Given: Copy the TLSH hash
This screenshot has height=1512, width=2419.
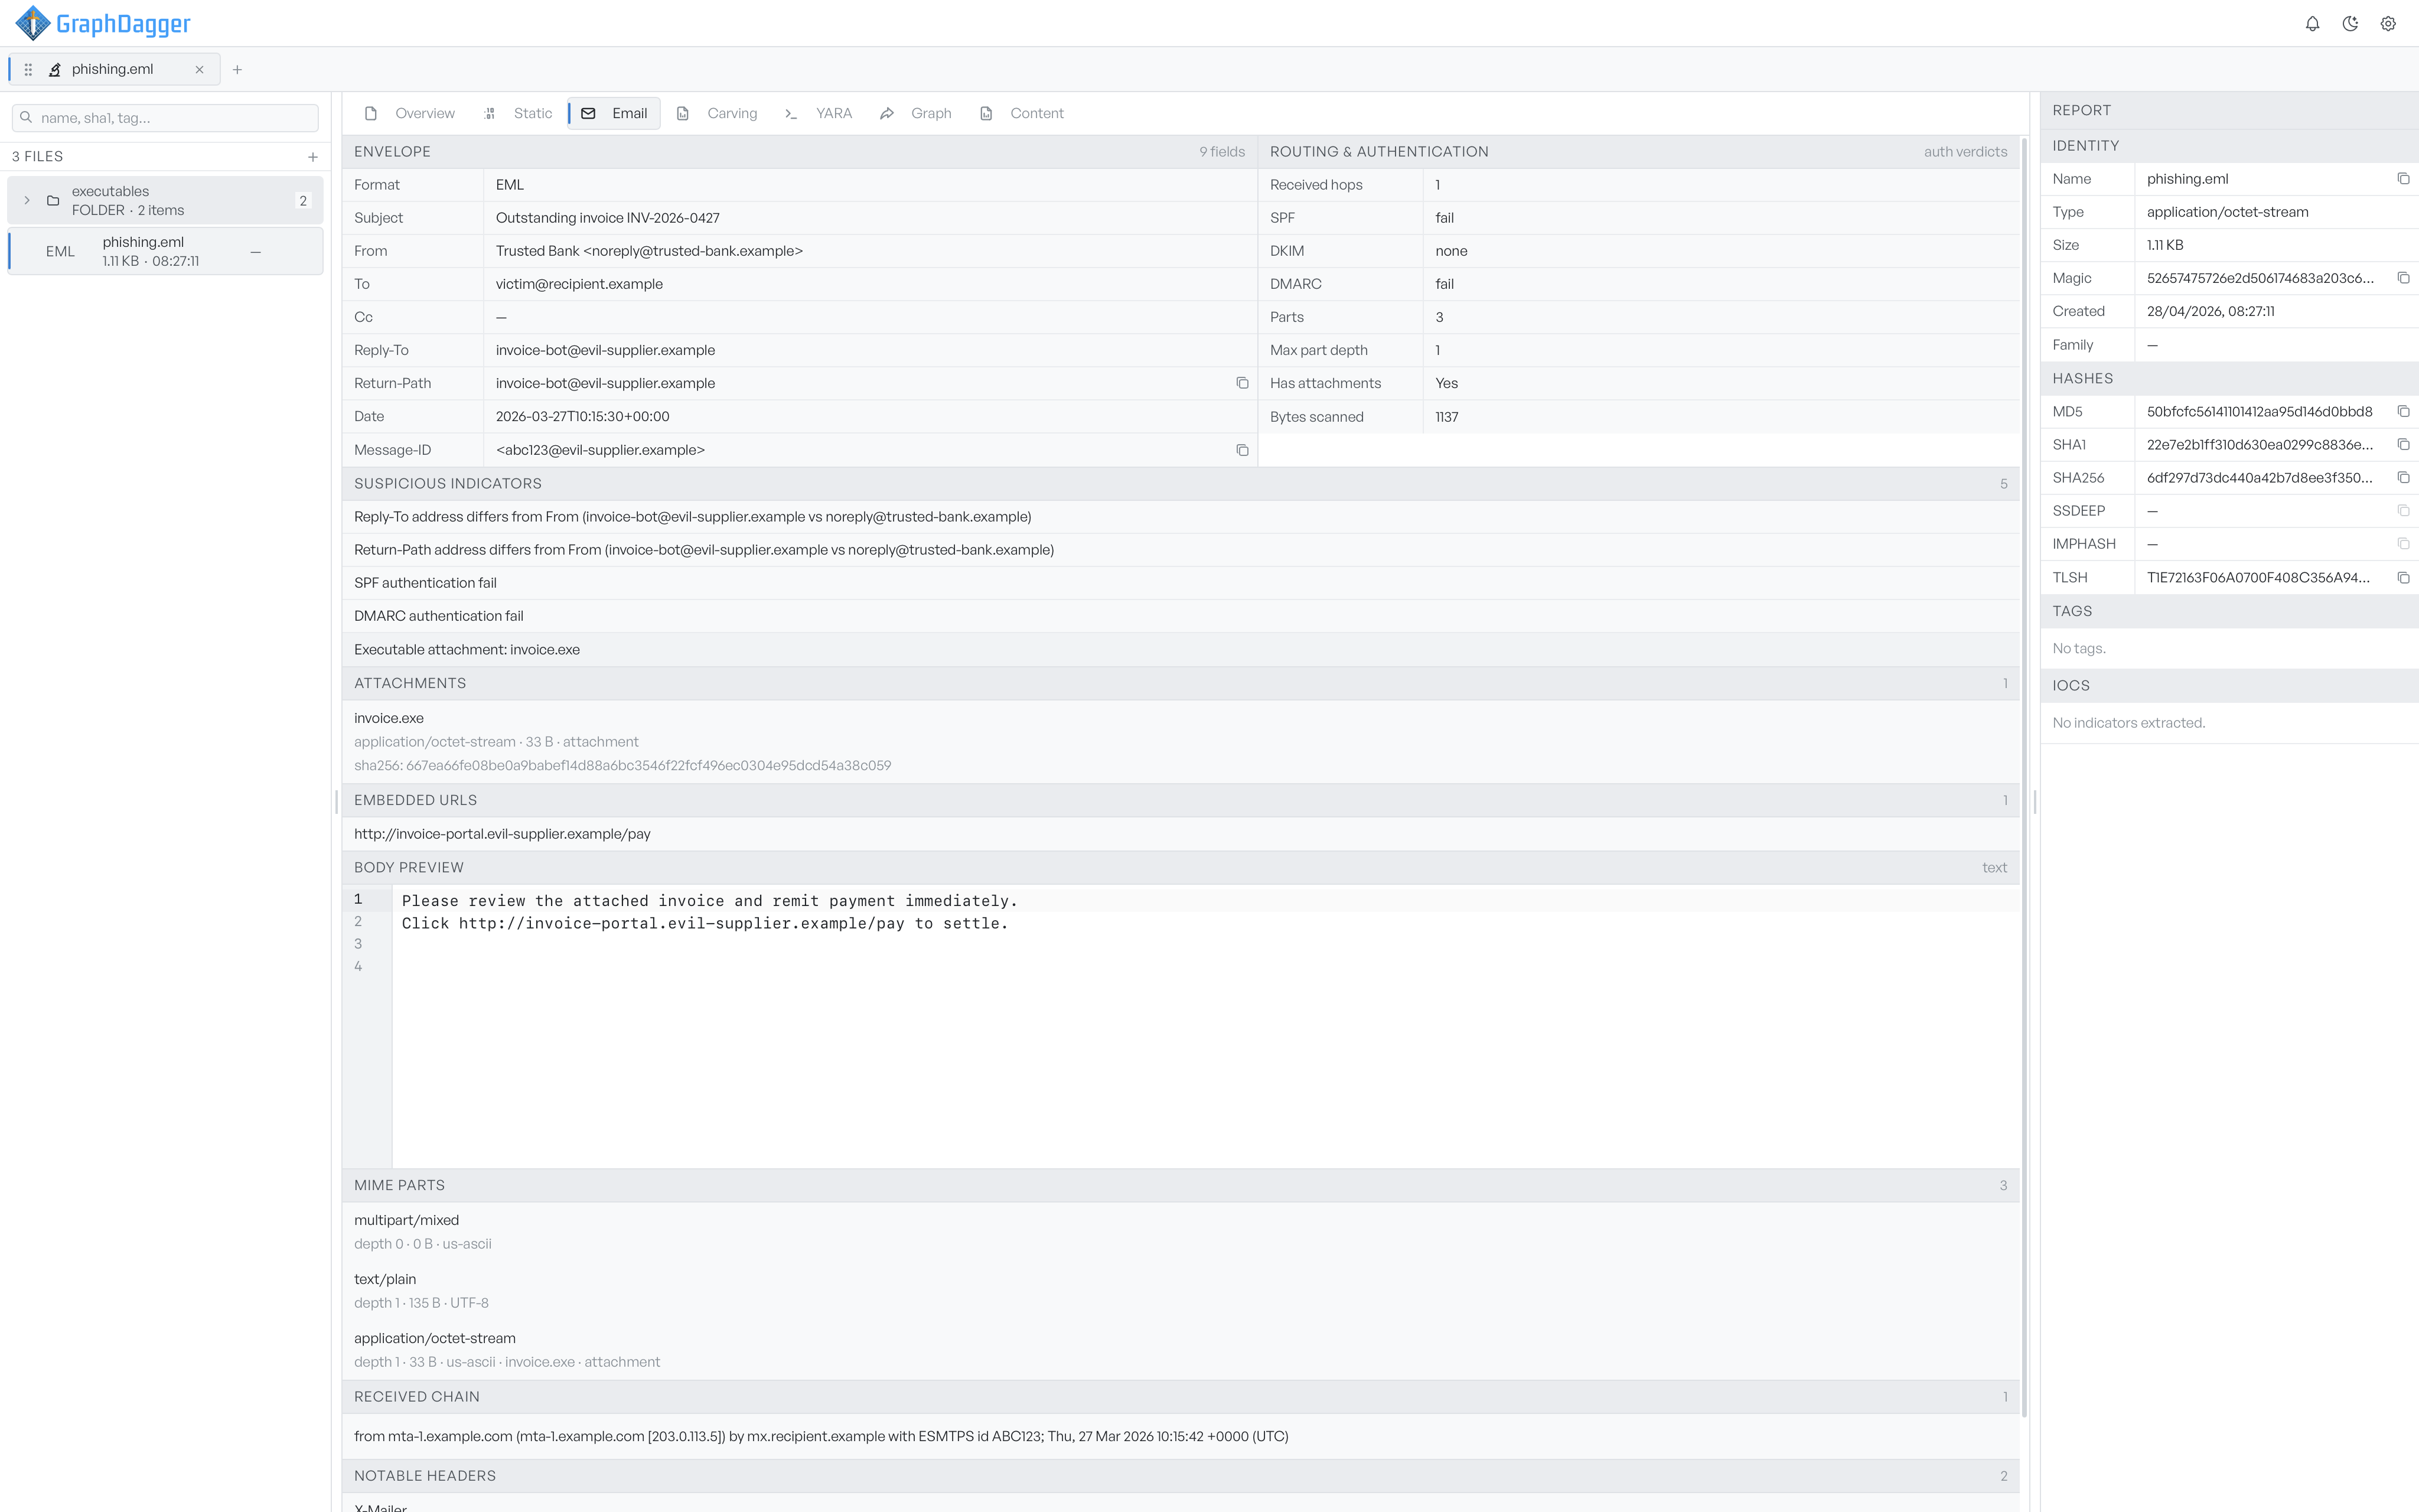Looking at the screenshot, I should [x=2403, y=578].
